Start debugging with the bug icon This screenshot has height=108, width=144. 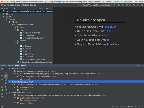click(119, 5)
